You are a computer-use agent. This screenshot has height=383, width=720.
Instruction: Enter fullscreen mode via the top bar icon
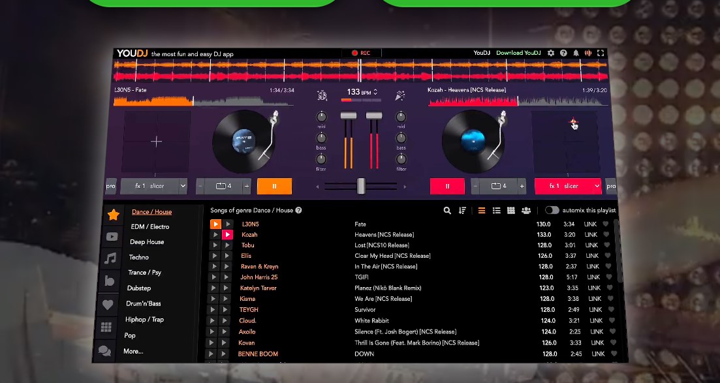[601, 54]
